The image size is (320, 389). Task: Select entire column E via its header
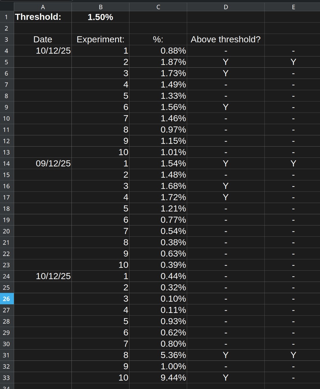click(293, 7)
